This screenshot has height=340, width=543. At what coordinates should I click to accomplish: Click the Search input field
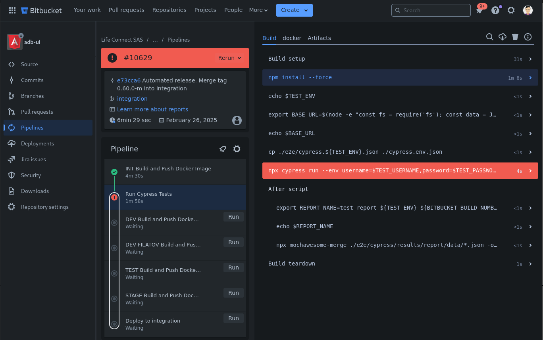[x=431, y=10]
